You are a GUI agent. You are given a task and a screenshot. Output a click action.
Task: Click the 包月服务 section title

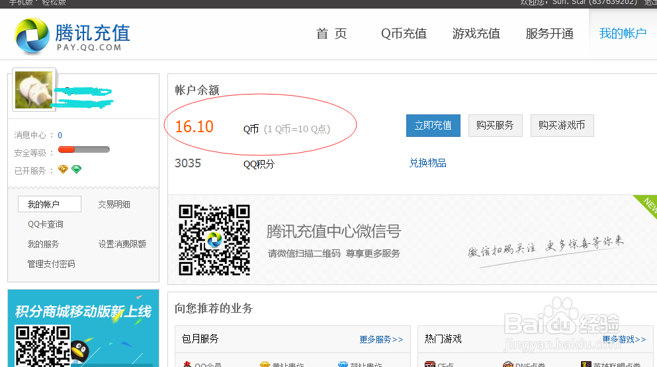[x=200, y=339]
